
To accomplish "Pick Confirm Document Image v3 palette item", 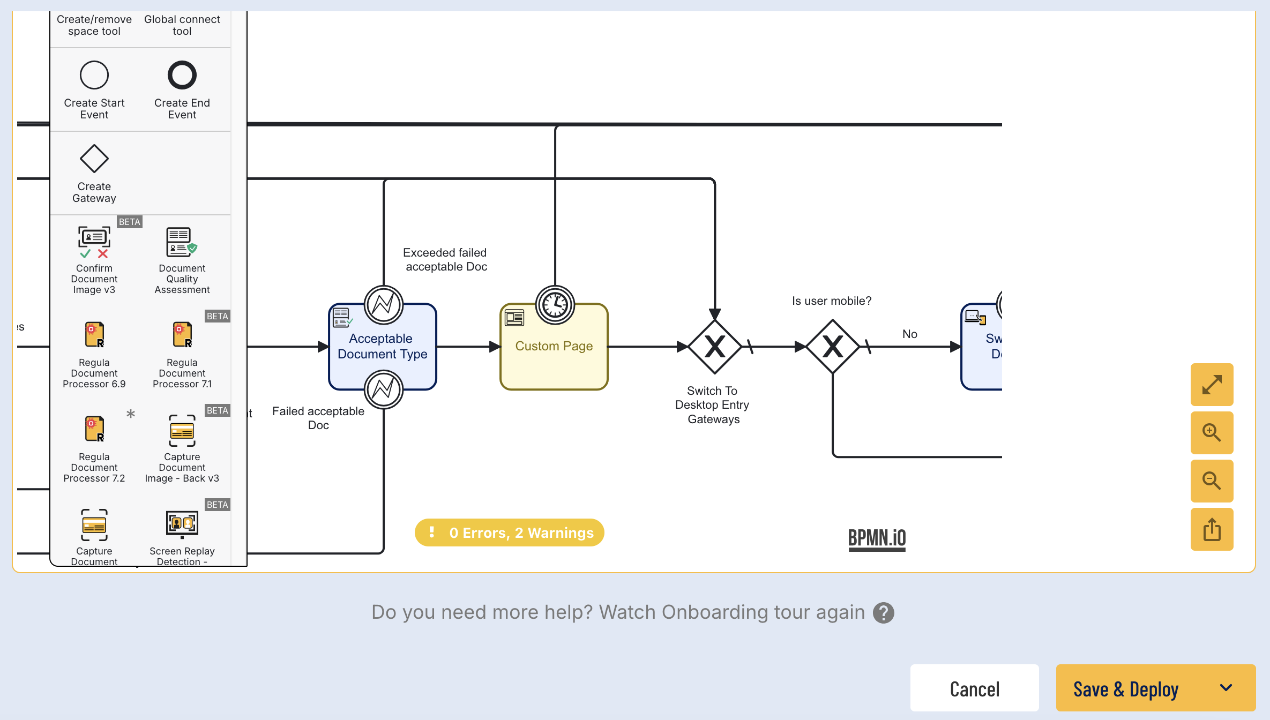I will coord(94,260).
